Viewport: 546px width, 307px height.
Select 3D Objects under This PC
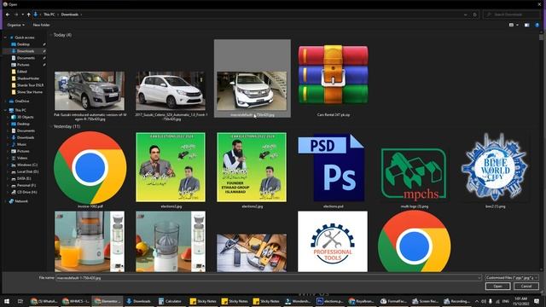click(25, 118)
